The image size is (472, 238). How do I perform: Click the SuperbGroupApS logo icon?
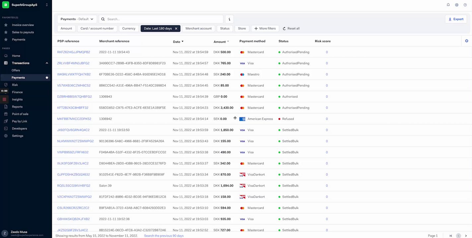pos(6,5)
